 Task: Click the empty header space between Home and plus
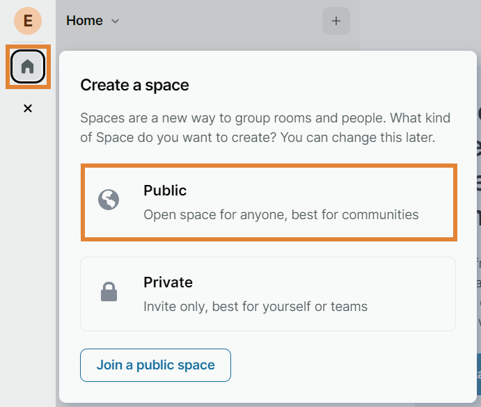point(223,21)
